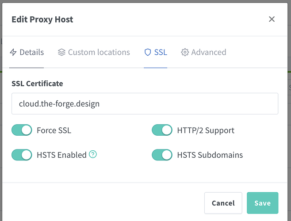Viewport: 291px width, 221px height.
Task: Open the HSTS Enabled help question mark
Action: 92,154
